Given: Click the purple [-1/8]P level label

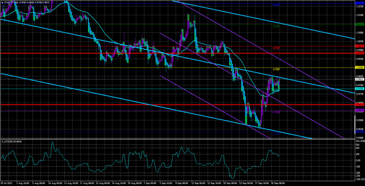Looking at the screenshot, I should [x=276, y=112].
